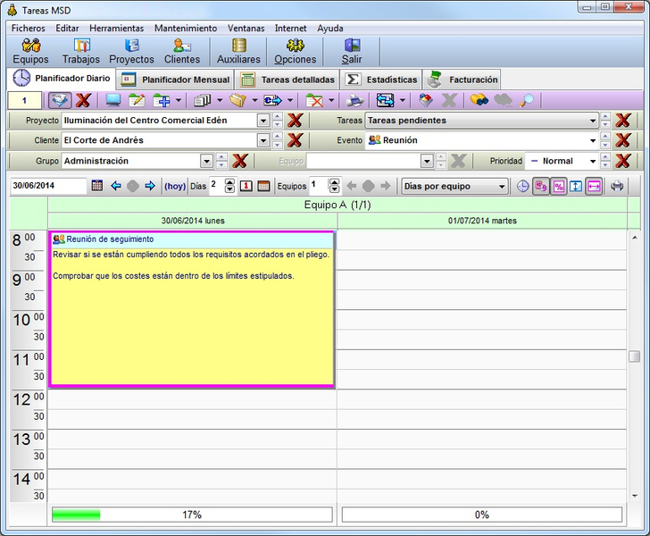
Task: Open the Trabajos section
Action: coord(81,52)
